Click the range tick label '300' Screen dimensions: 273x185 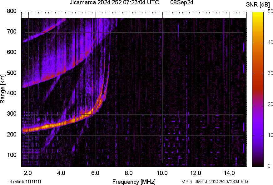[12, 114]
